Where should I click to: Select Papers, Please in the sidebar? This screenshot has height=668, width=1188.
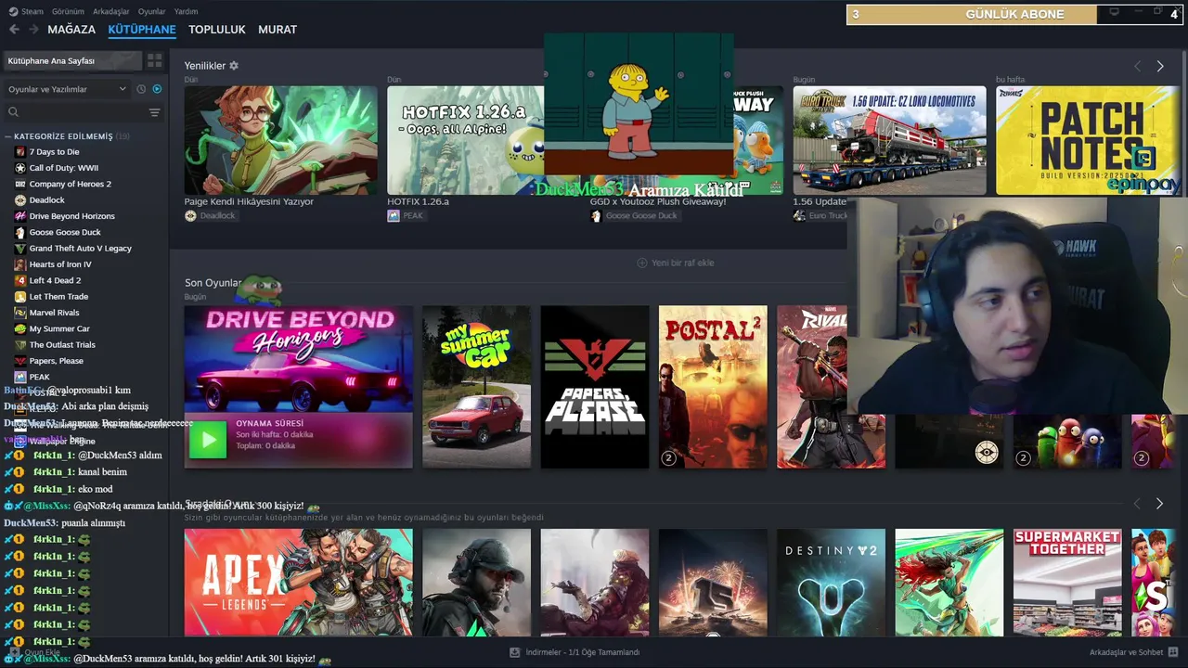56,361
